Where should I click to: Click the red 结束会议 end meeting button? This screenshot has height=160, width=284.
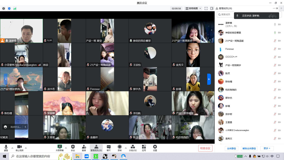tap(205, 148)
